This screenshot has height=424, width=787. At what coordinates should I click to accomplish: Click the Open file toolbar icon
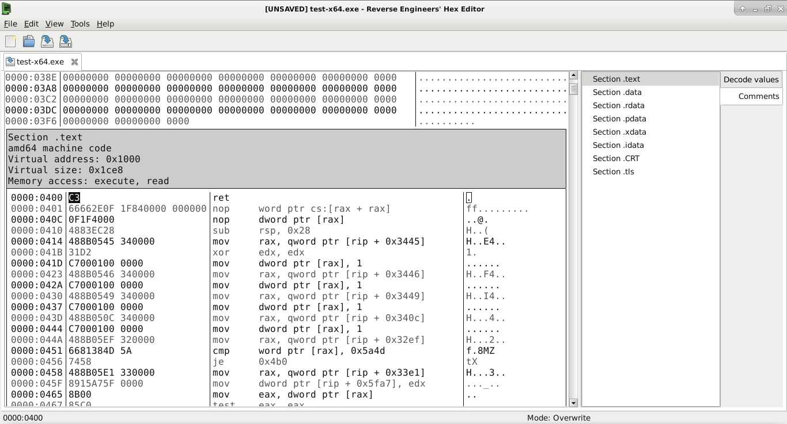(29, 41)
